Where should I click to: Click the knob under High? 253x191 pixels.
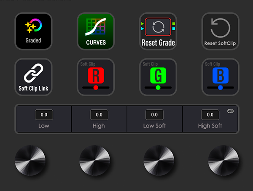click(95, 160)
